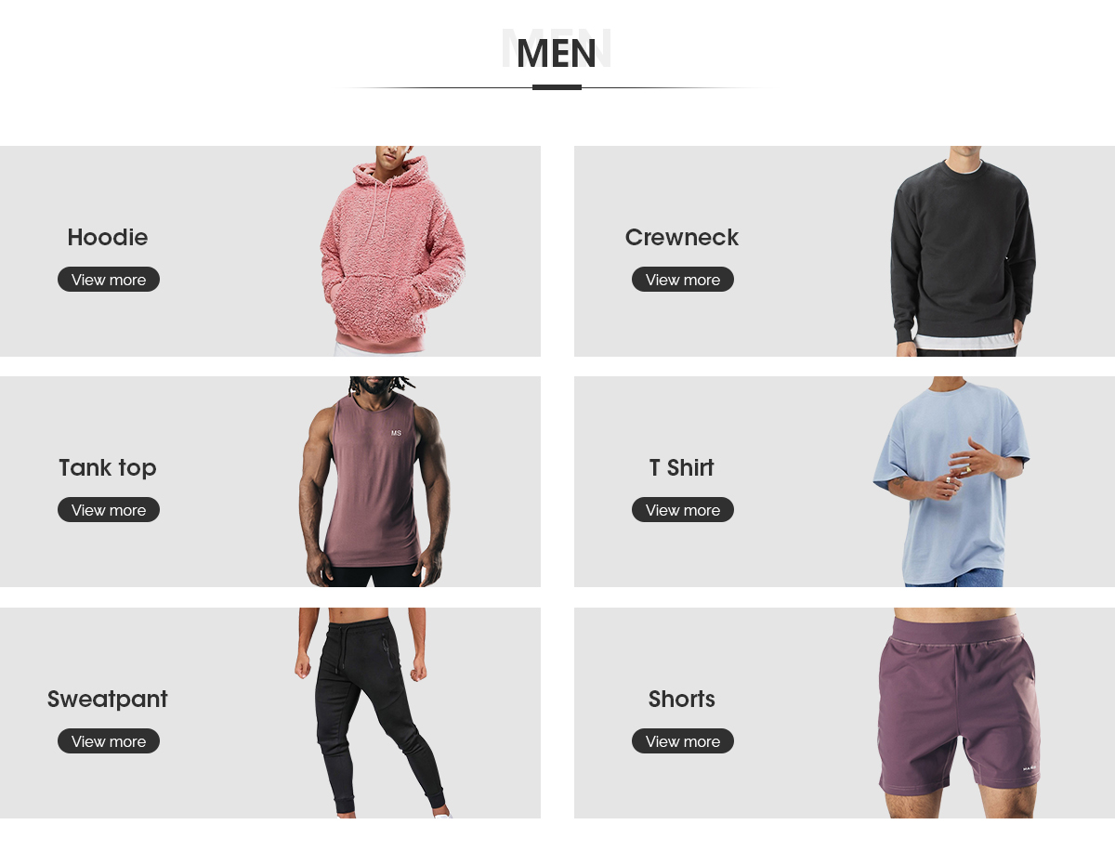
Task: Click View more under Hoodie
Action: (x=109, y=280)
